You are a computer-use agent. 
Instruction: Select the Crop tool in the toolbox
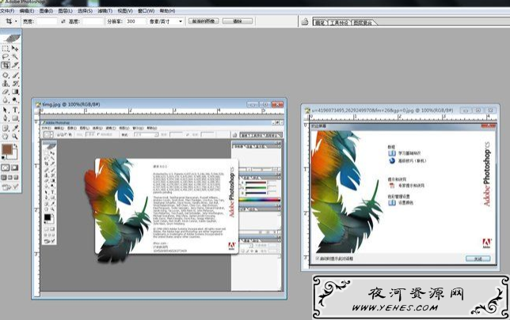pos(6,66)
